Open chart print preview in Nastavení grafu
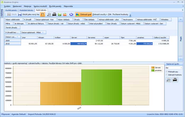Viewport: 185px width, 117px height. click(x=168, y=80)
